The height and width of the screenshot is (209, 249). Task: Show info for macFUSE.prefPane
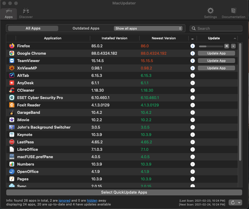click(193, 157)
